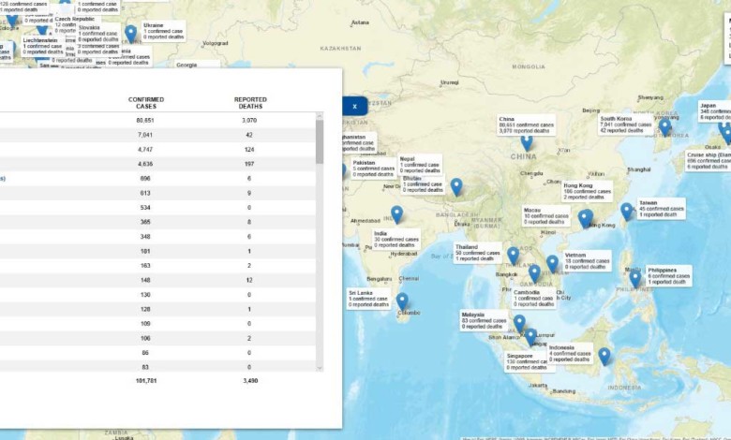Click the Taiwan map marker

click(626, 212)
